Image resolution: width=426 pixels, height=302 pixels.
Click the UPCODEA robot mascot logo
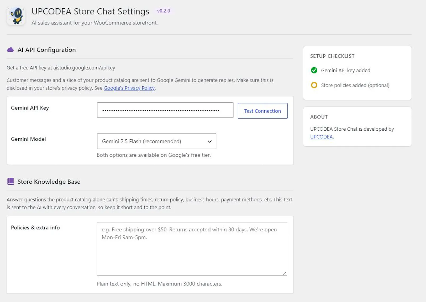click(x=16, y=16)
